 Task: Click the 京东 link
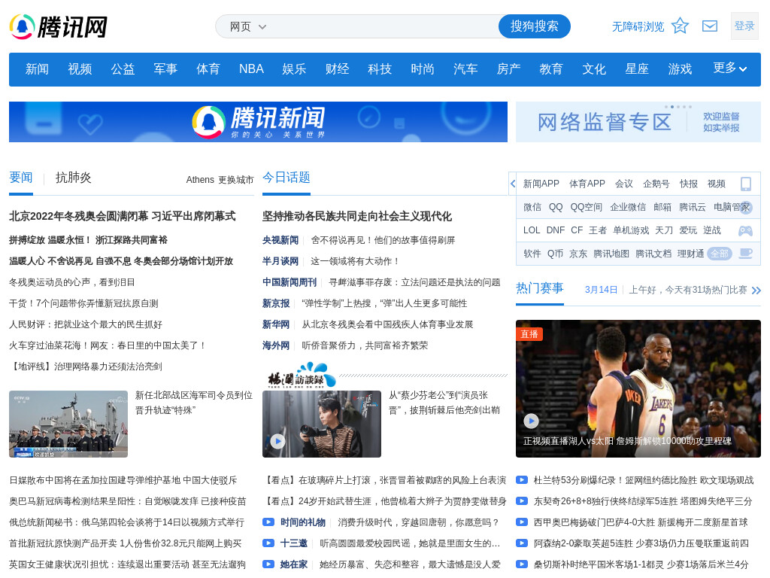578,254
